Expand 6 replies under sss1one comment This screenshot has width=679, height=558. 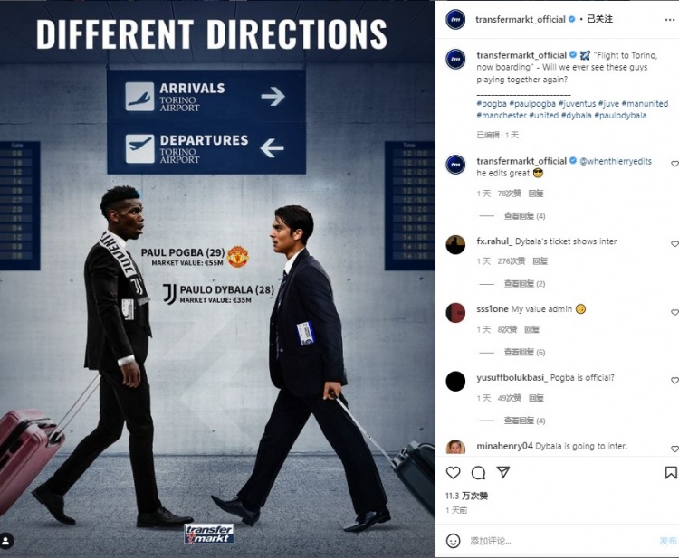pos(524,352)
